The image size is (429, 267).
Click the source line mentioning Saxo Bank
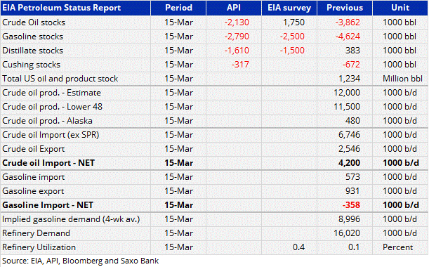point(80,261)
